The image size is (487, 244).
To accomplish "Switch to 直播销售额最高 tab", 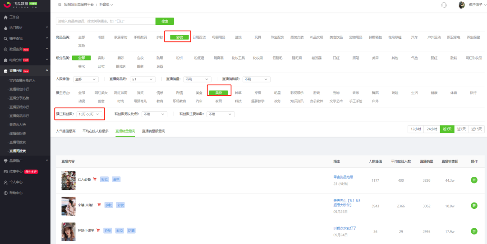I will point(153,131).
